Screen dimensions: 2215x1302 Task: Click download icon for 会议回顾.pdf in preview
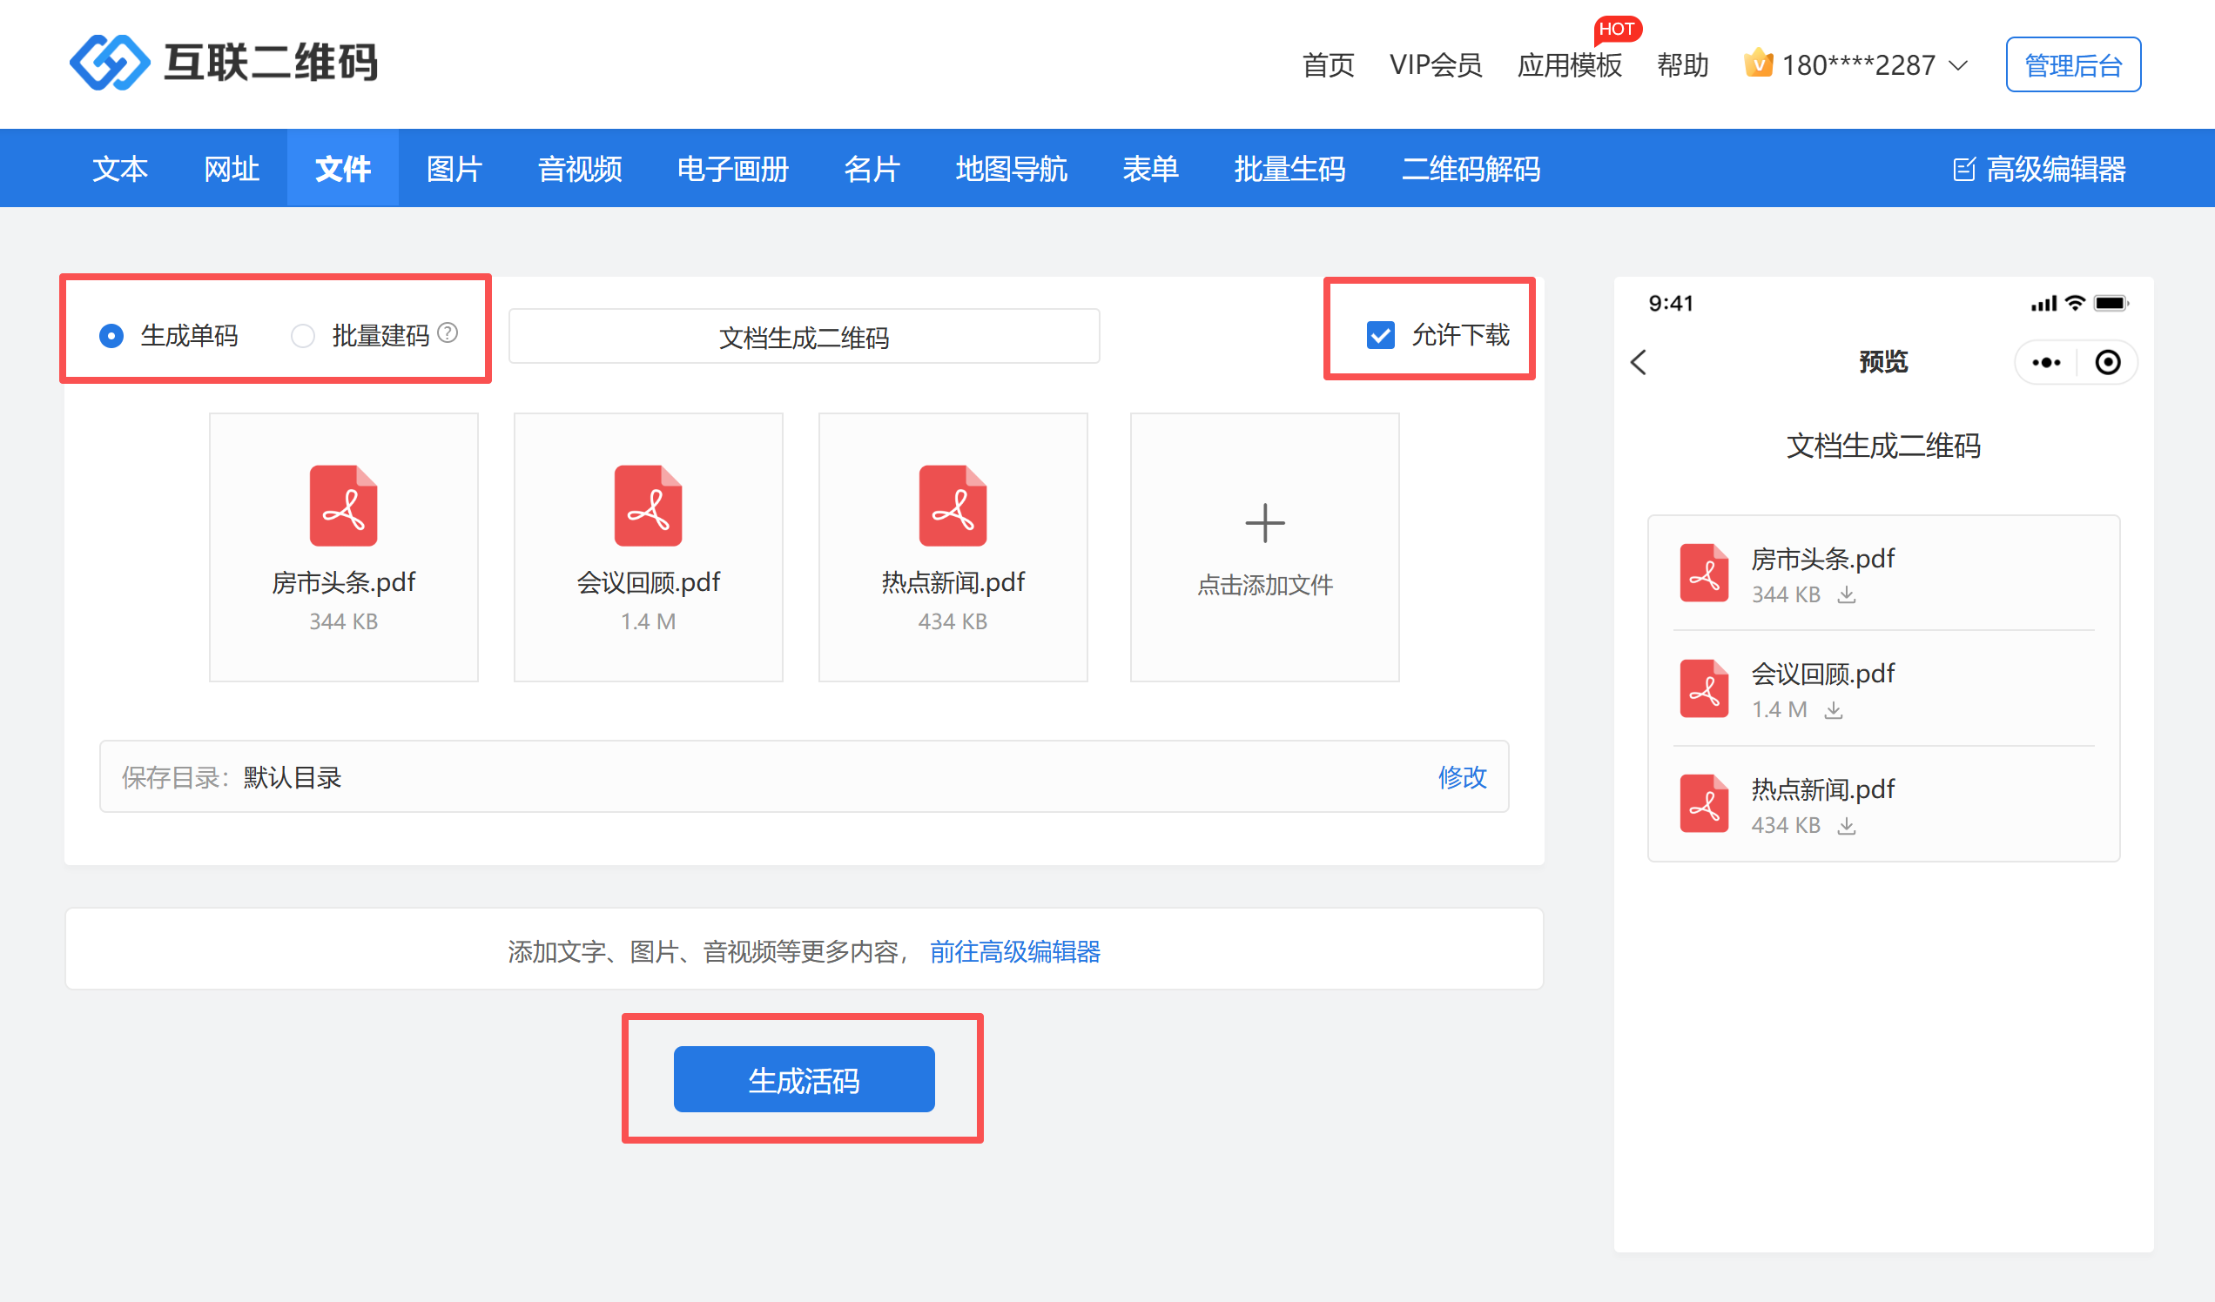[1833, 710]
